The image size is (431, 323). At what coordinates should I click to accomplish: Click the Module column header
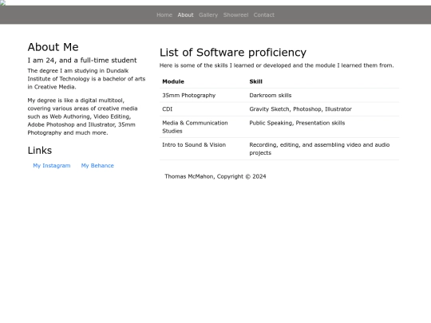(x=204, y=81)
